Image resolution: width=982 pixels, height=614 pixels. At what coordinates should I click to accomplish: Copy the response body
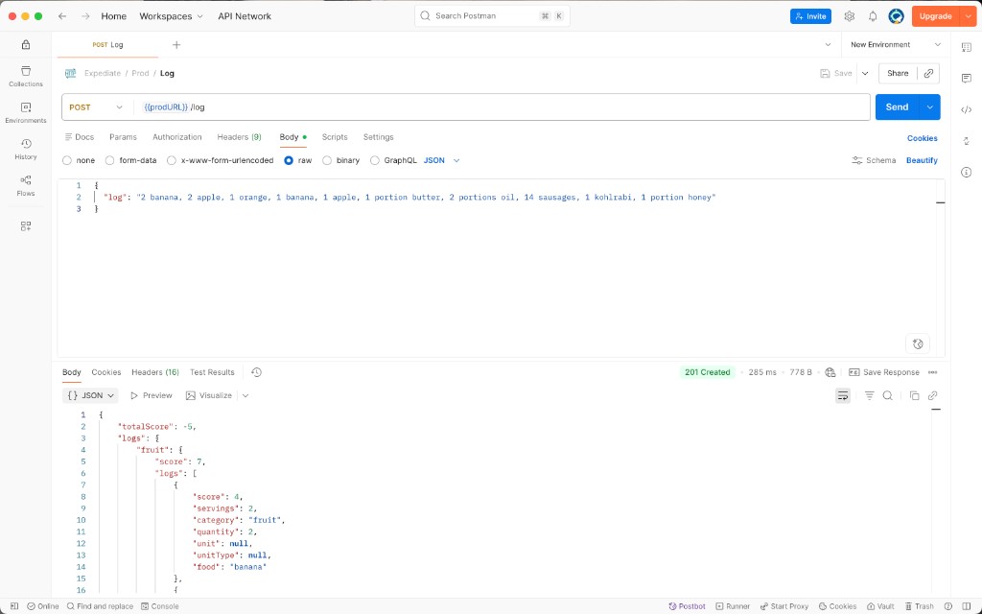click(914, 394)
